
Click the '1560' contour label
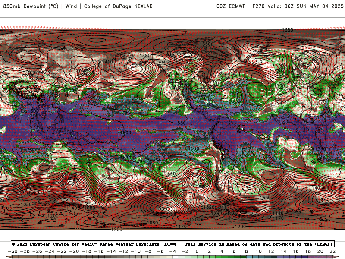[170, 174]
